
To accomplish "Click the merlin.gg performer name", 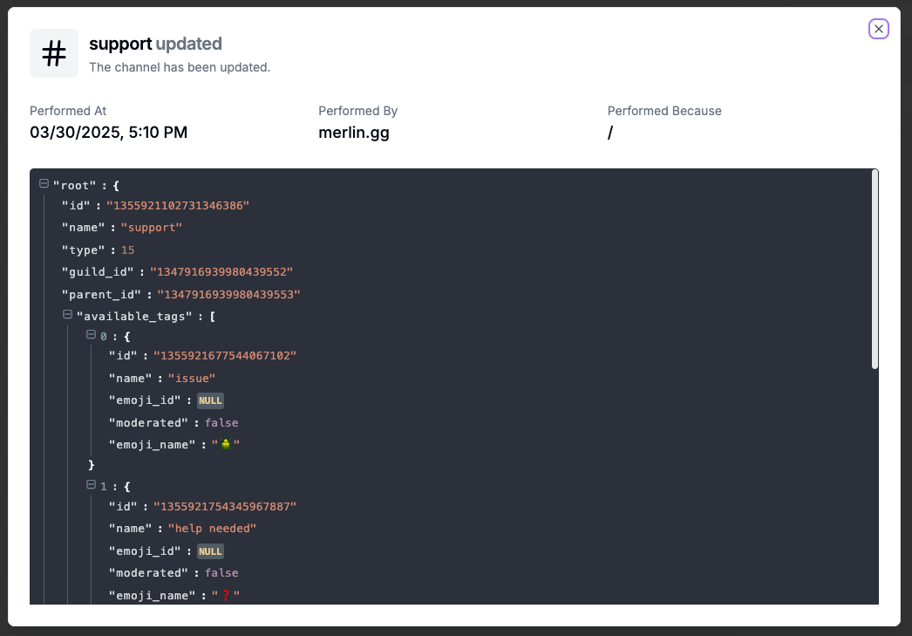I will click(354, 132).
